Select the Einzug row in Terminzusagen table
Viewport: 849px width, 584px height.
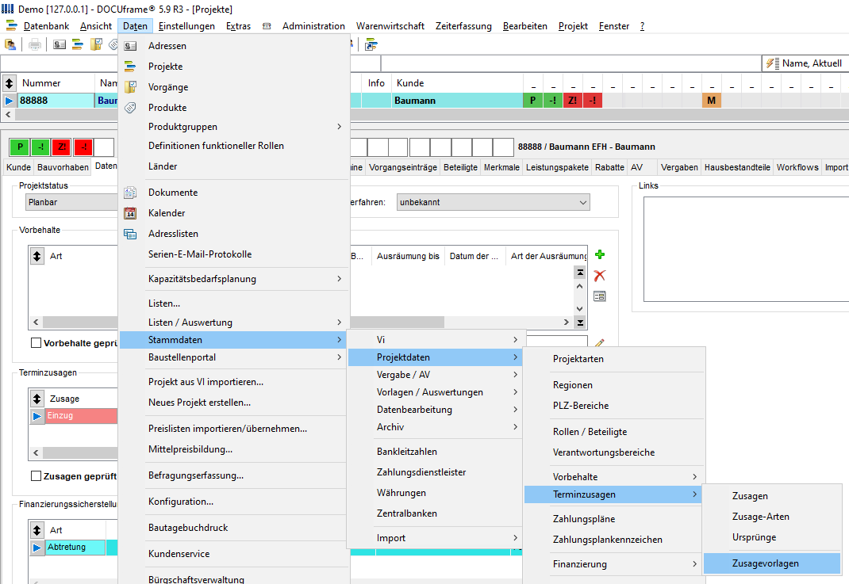click(x=81, y=415)
